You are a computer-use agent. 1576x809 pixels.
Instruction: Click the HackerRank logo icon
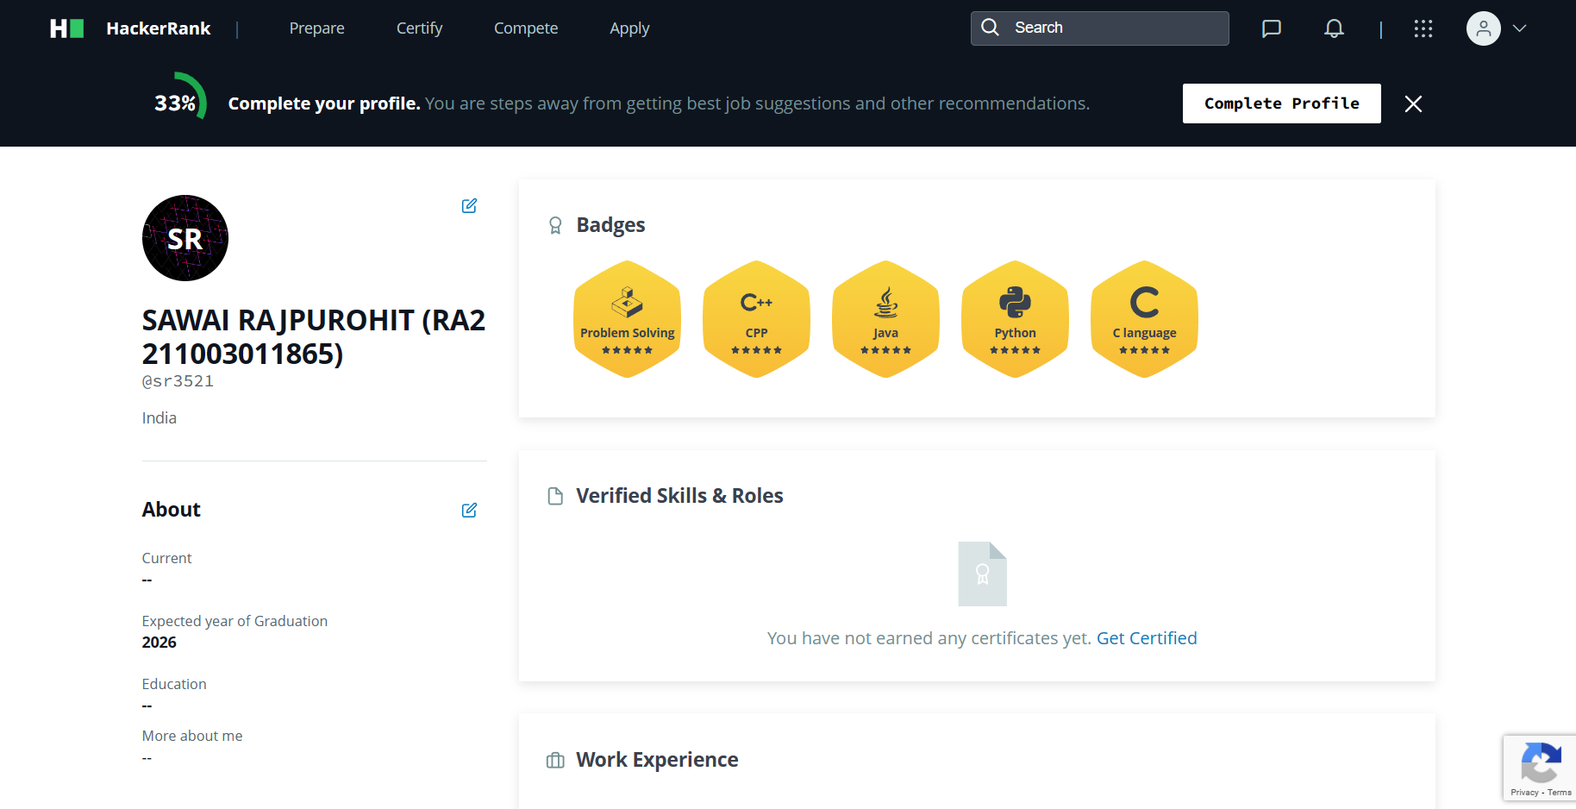click(x=66, y=28)
